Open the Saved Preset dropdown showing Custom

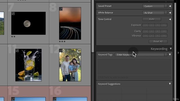[x=155, y=6]
